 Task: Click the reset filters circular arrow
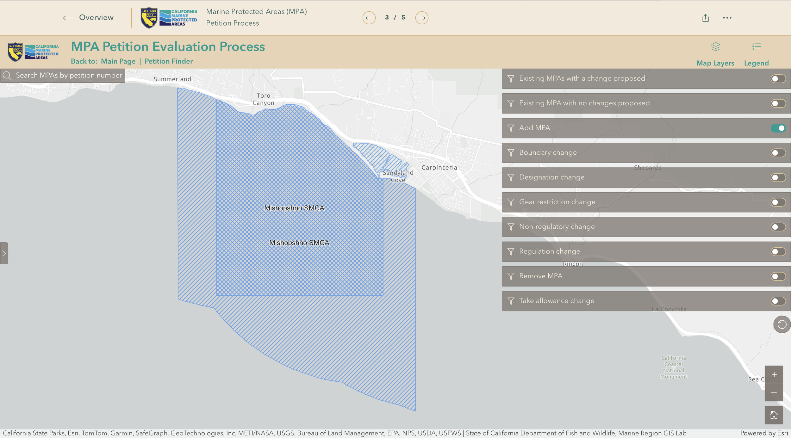tap(782, 324)
